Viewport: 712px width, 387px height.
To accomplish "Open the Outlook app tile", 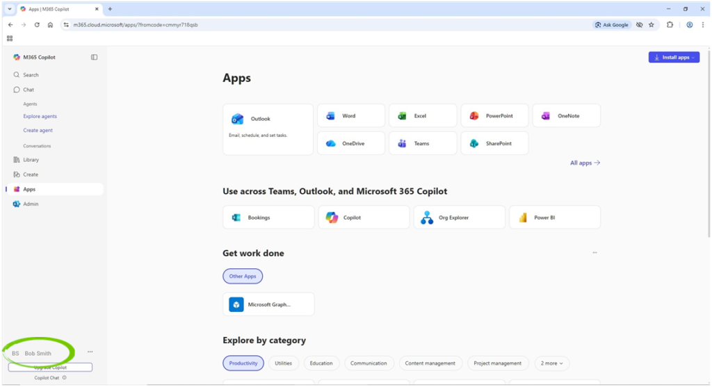I will pyautogui.click(x=268, y=129).
